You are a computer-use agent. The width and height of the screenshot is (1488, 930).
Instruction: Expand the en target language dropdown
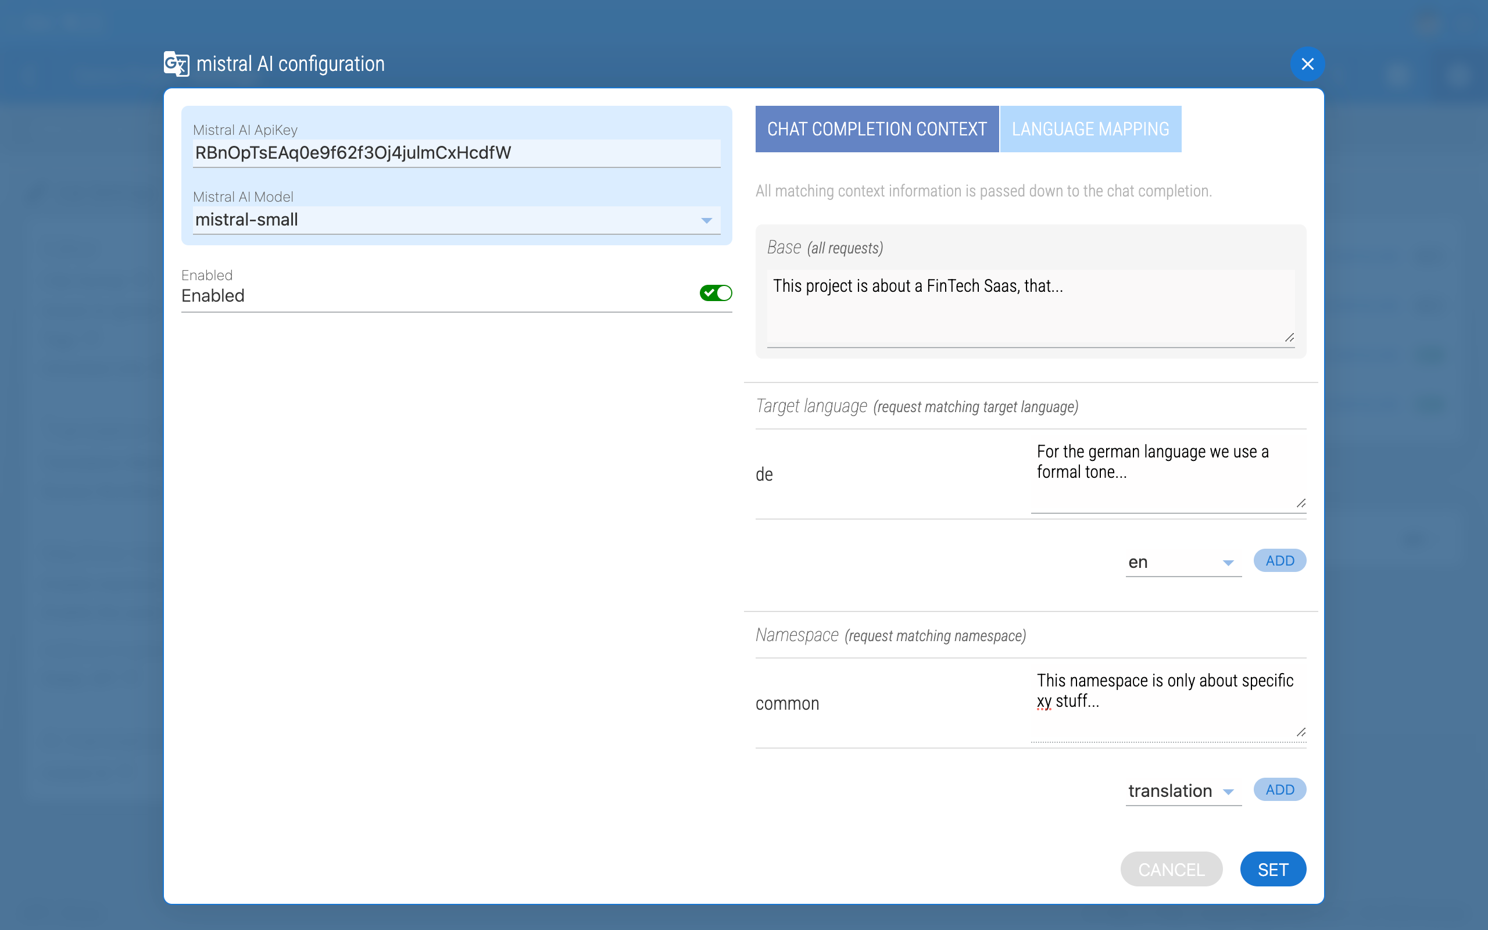[1182, 562]
